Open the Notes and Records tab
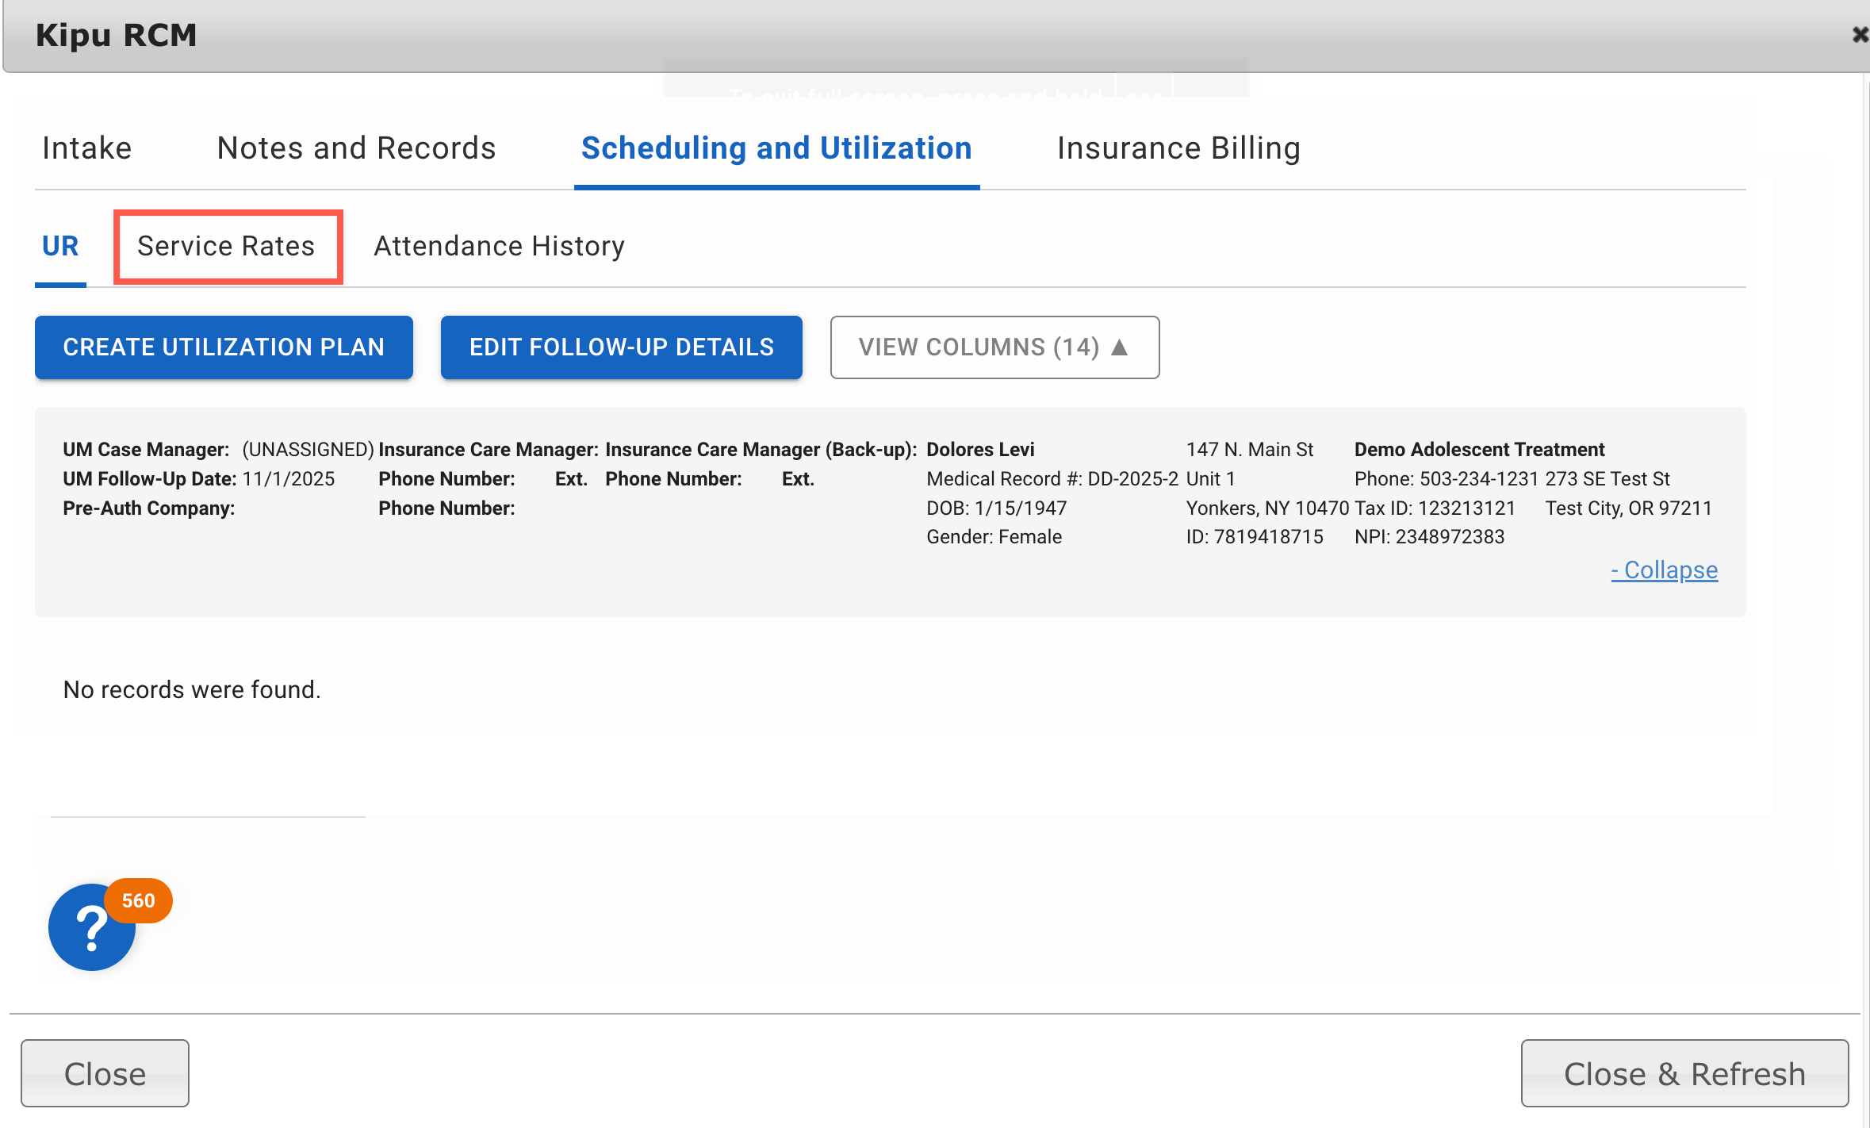Screen dimensions: 1870x1128 pyautogui.click(x=356, y=148)
